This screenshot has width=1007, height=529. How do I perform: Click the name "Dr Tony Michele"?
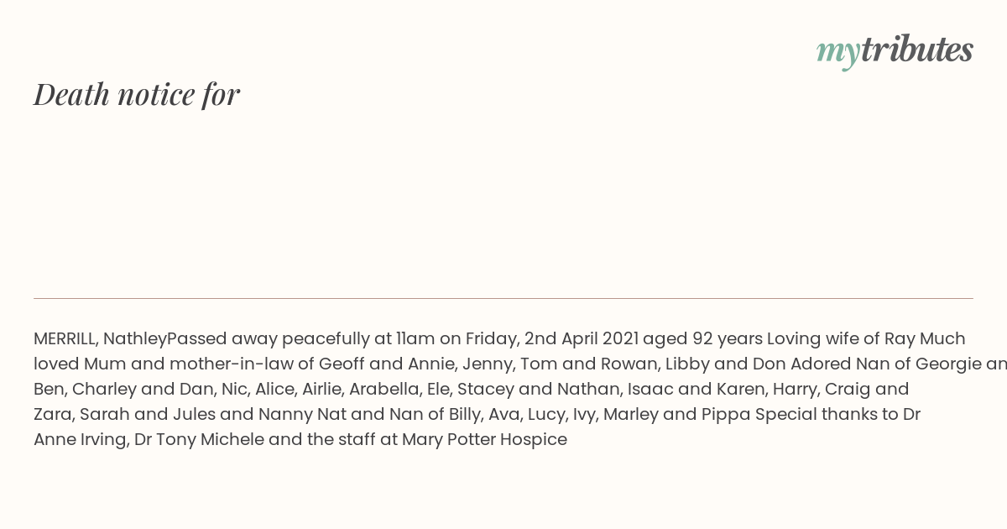tap(199, 439)
